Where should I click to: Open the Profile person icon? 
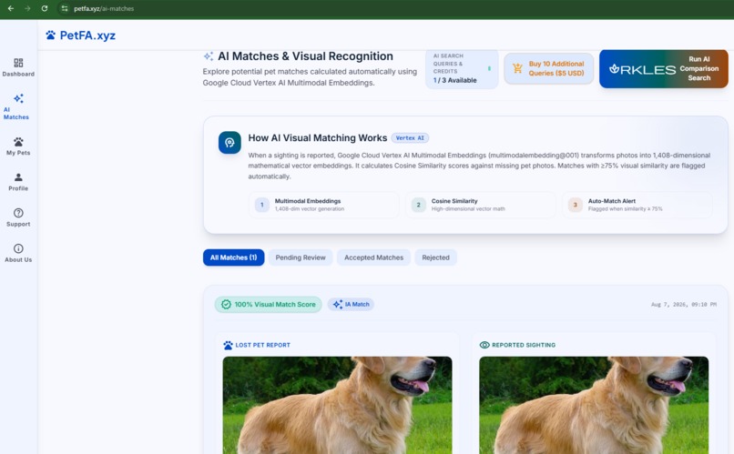[x=18, y=177]
